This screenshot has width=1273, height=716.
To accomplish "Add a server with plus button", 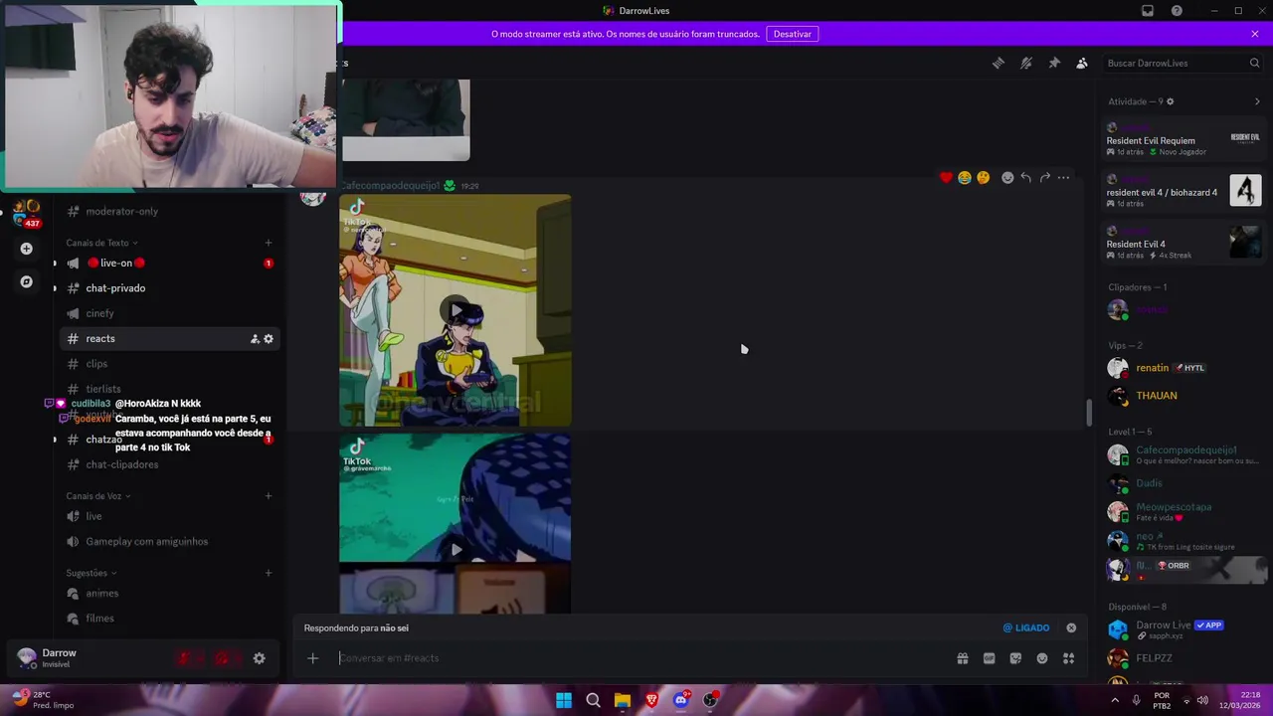I will pyautogui.click(x=27, y=249).
